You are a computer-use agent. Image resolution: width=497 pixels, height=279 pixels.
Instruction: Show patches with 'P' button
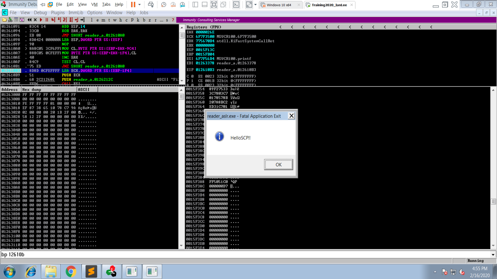(132, 20)
